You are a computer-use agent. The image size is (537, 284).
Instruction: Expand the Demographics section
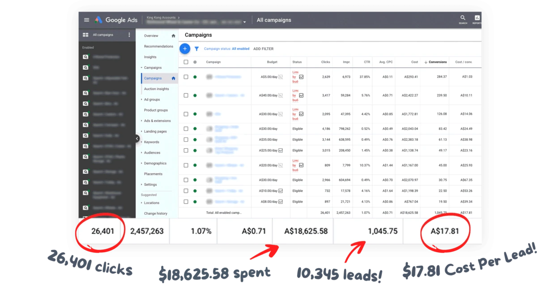click(141, 163)
